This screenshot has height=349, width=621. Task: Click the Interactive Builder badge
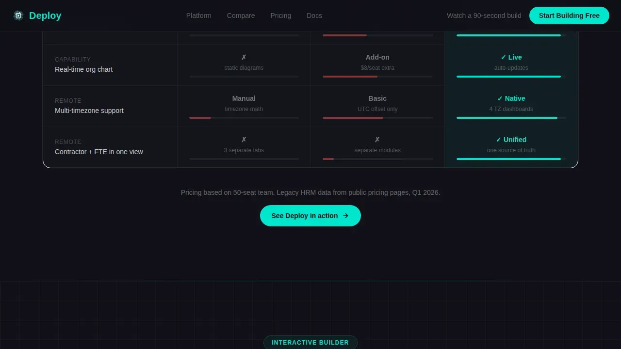click(310, 342)
